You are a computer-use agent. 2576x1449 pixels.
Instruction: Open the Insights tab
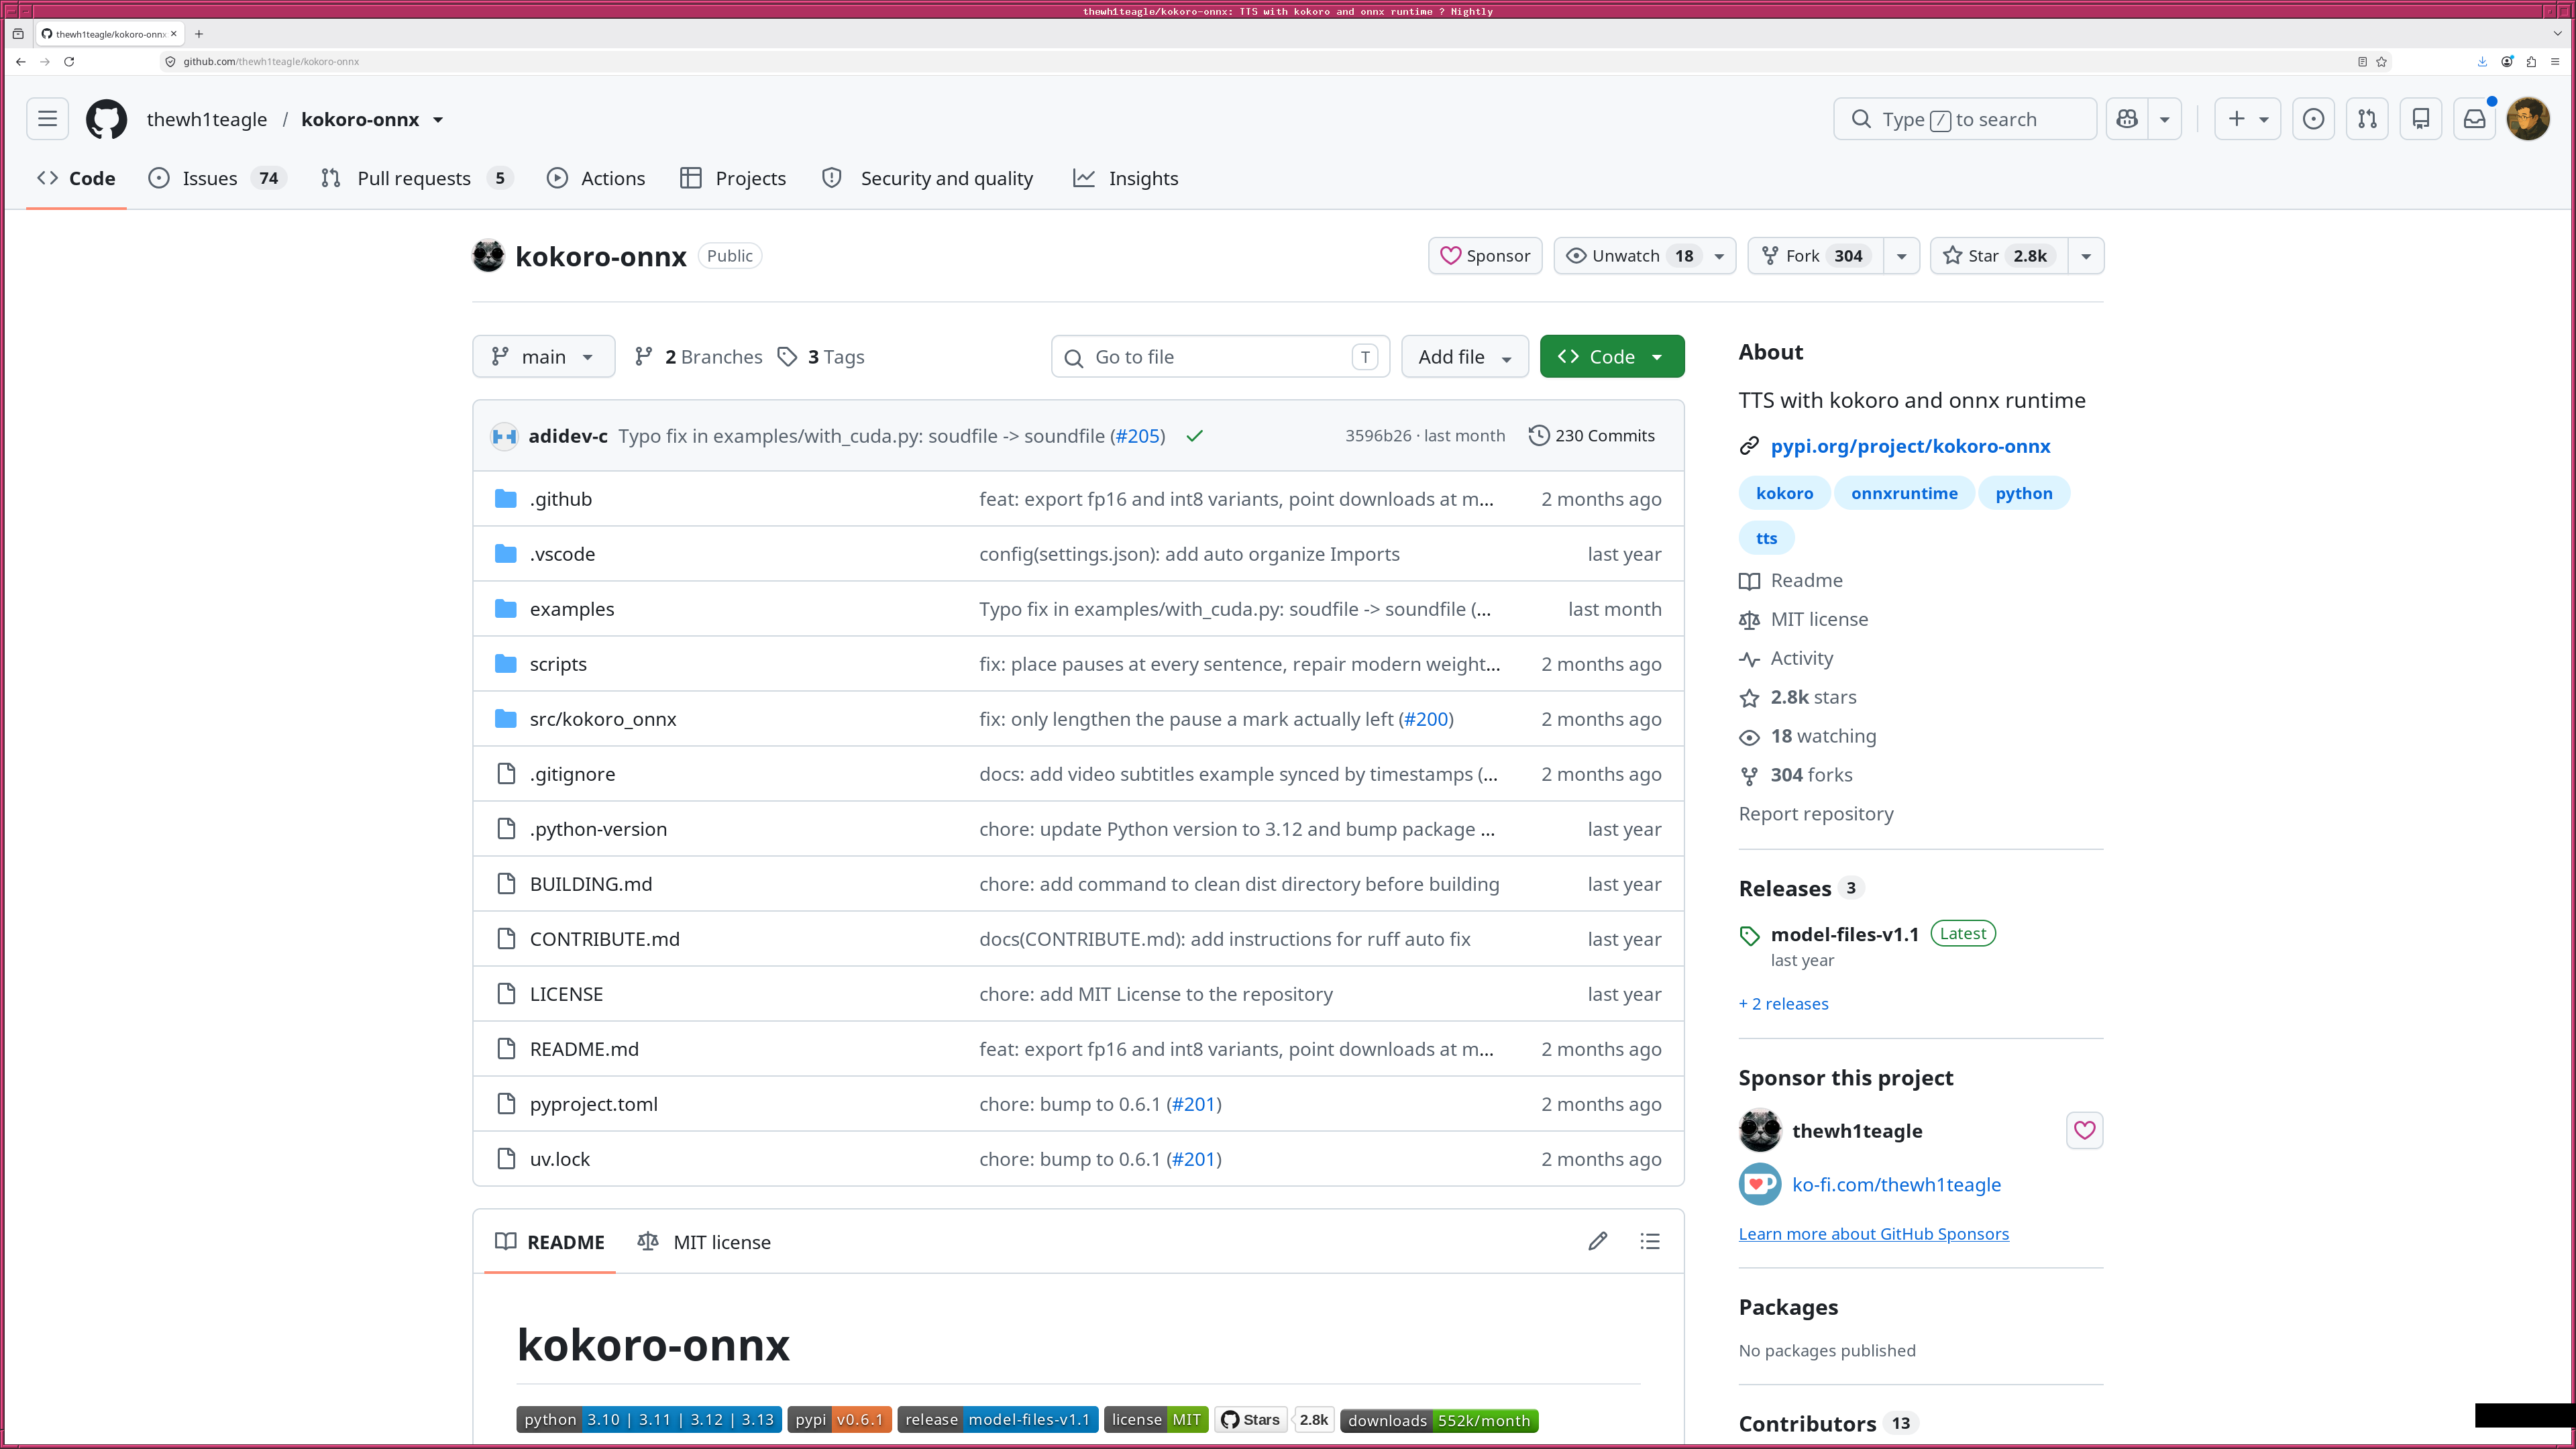1126,178
